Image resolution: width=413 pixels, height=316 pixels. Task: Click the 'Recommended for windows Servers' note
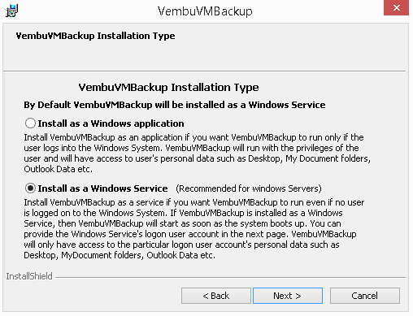pos(249,188)
